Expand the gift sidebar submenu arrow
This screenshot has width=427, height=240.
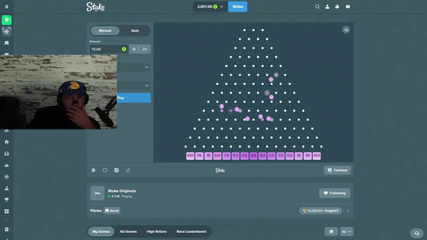click(10, 229)
